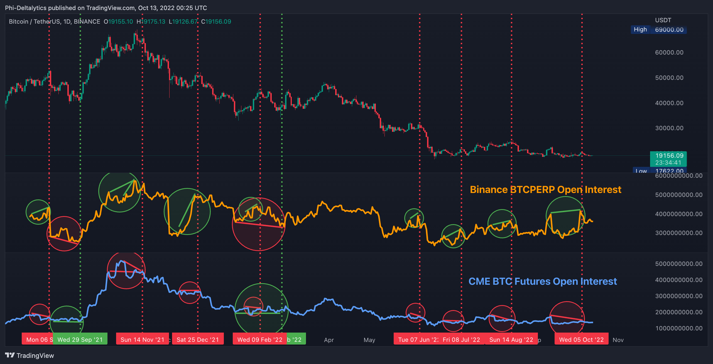Select the Tue 07 Jun date marker

[x=416, y=340]
